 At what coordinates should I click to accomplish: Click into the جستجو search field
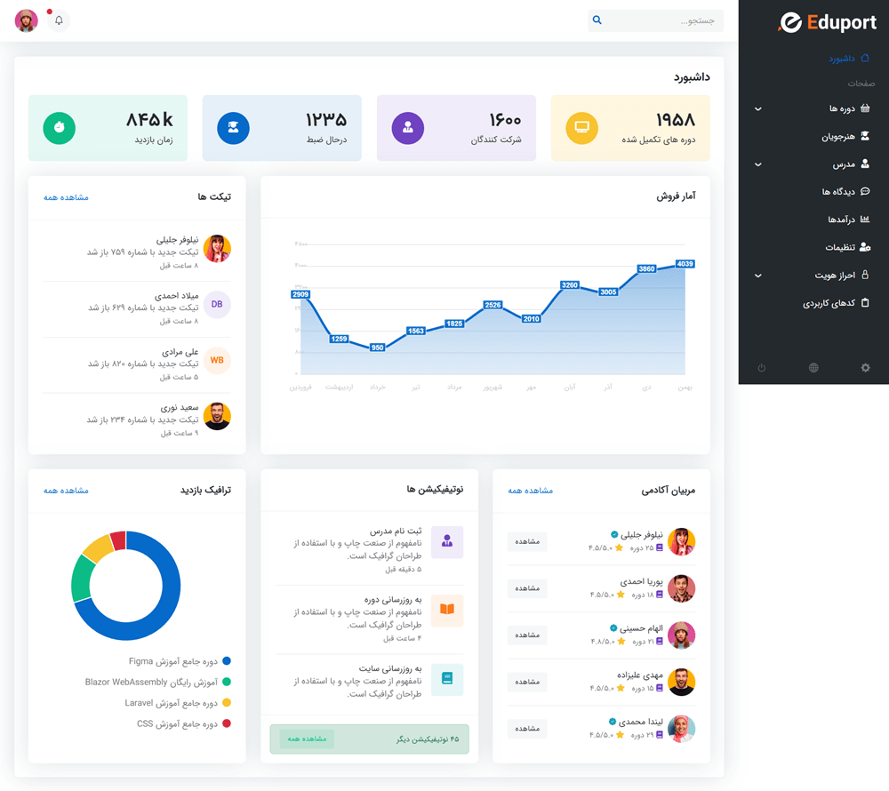662,20
